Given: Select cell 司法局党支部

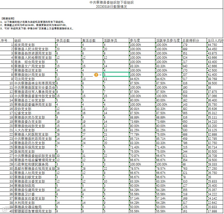Looking at the screenshot, I should 34,79.
